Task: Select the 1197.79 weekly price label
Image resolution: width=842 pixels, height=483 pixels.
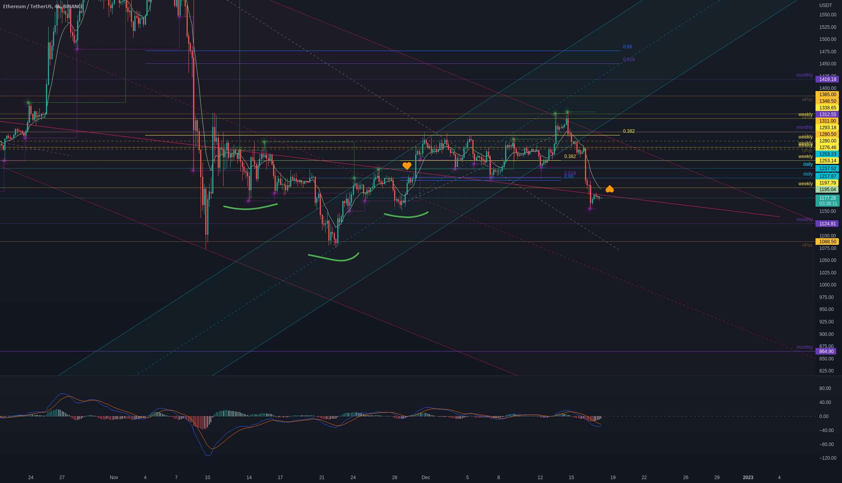Action: (x=827, y=183)
